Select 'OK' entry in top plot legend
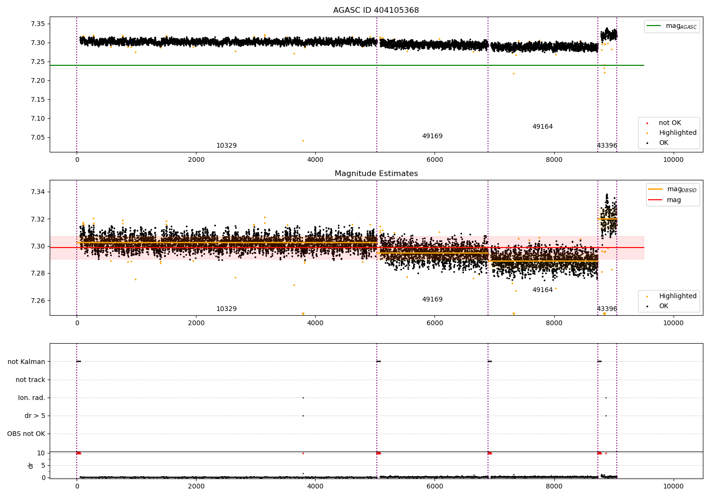Image resolution: width=710 pixels, height=497 pixels. (663, 143)
